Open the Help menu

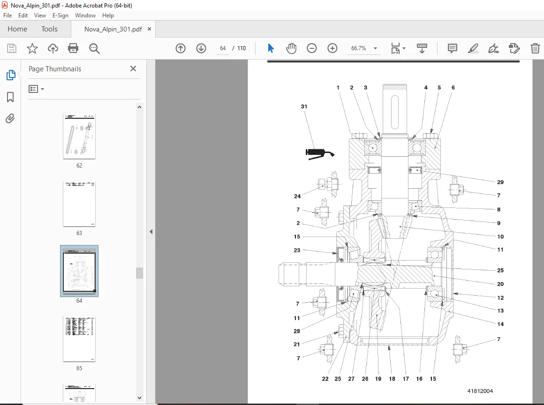[x=108, y=15]
